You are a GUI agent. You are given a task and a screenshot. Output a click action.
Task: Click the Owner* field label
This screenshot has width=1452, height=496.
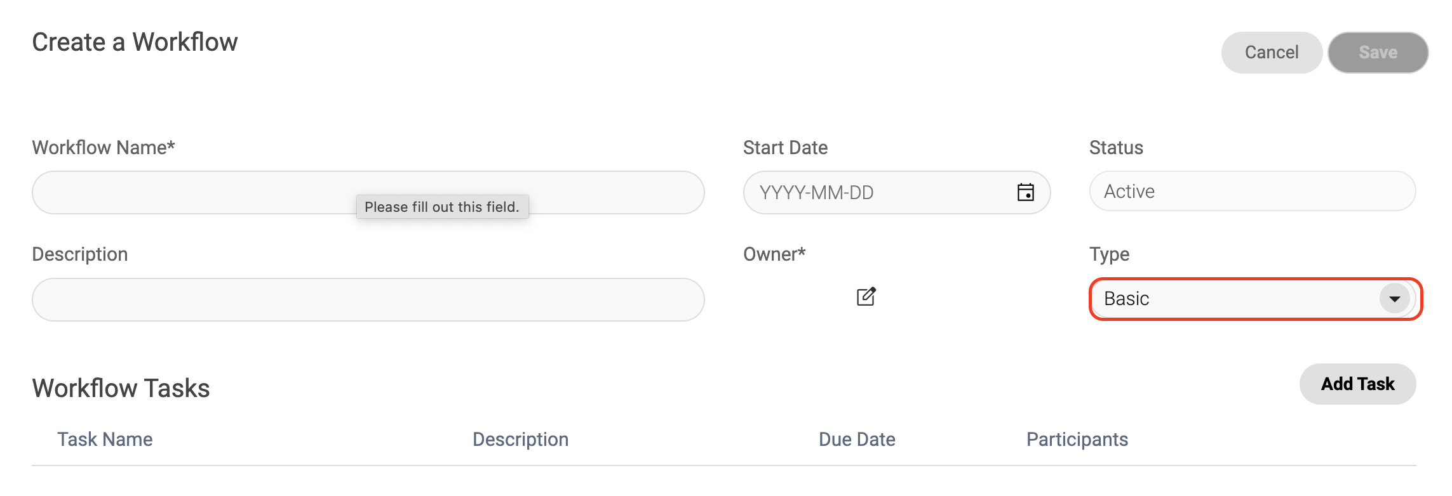[774, 254]
